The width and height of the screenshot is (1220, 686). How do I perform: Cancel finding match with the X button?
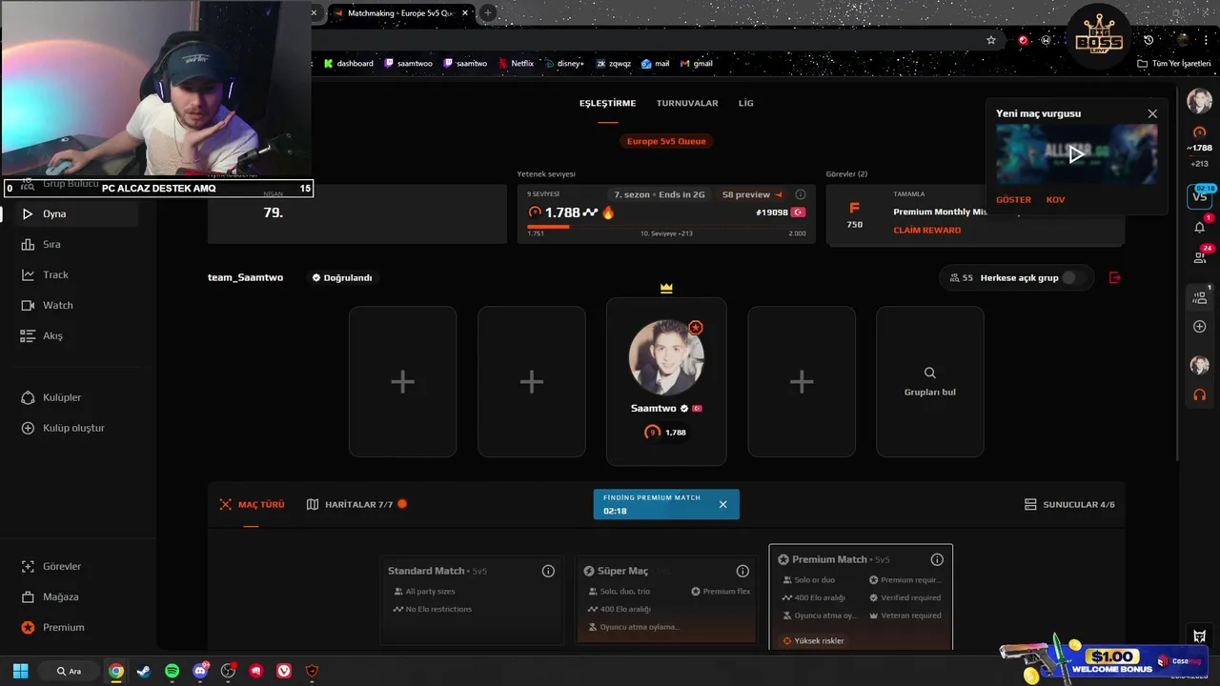click(722, 504)
